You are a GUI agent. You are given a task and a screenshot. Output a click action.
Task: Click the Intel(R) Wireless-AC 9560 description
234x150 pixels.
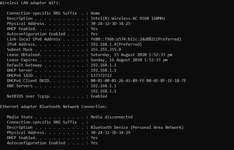tap(128, 18)
